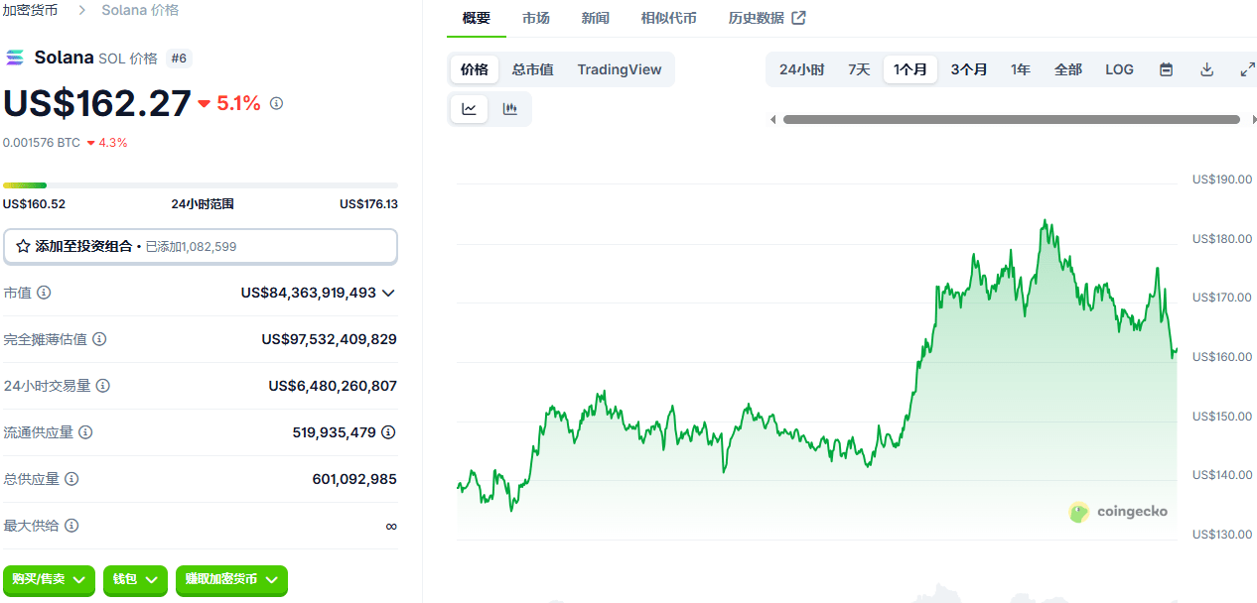Screen dimensions: 1257x603
Task: Click the US$176.13 range high
Action: 368,204
